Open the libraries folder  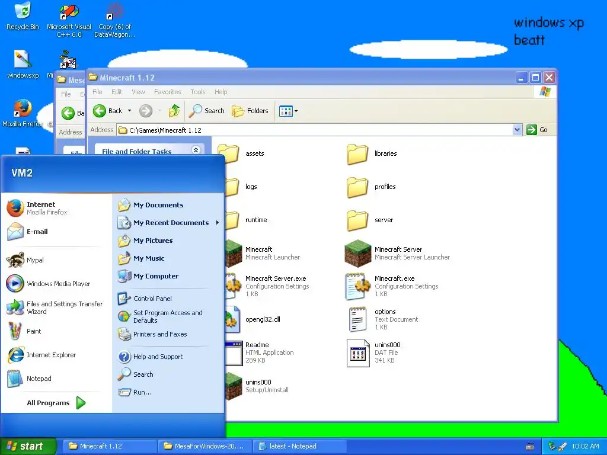pyautogui.click(x=372, y=153)
